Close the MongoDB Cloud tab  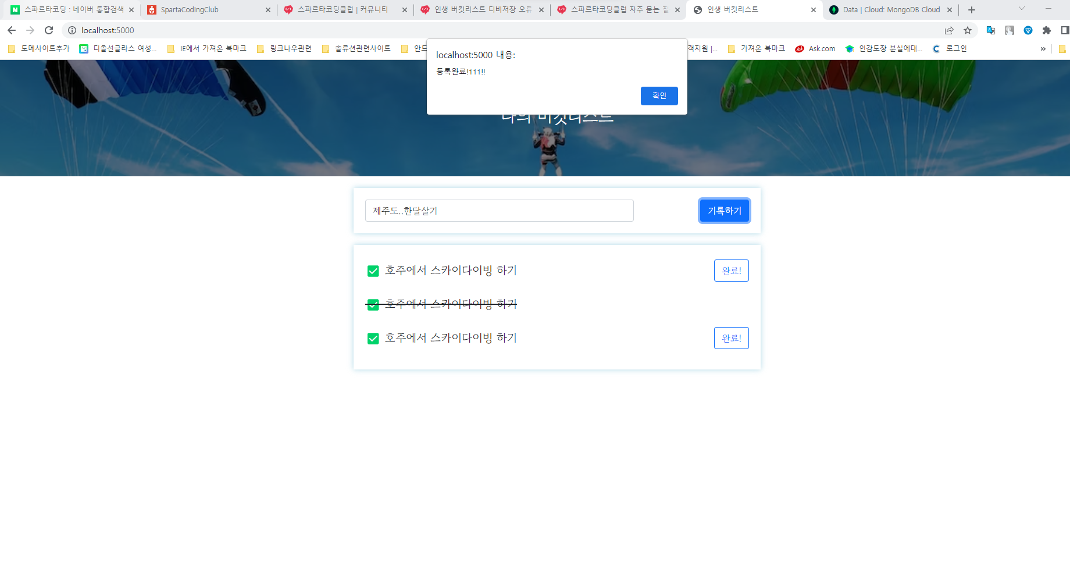tap(950, 10)
